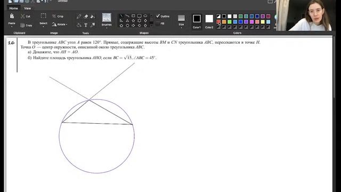Pick the dark navy blue palette color
This screenshot has width=341, height=192.
[257, 17]
